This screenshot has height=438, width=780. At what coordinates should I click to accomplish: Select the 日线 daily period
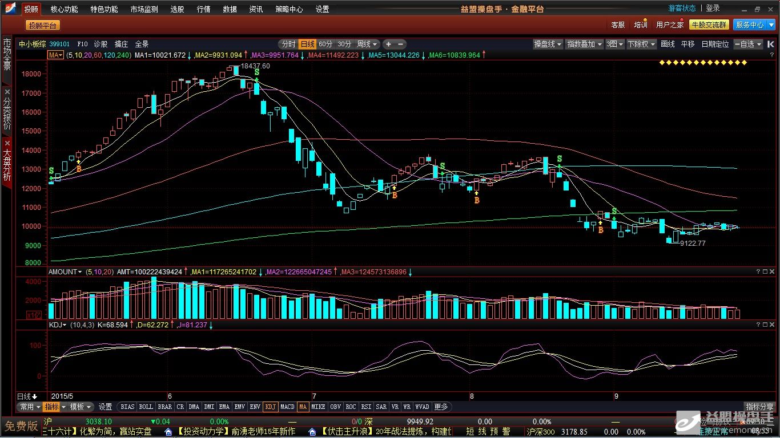(307, 44)
